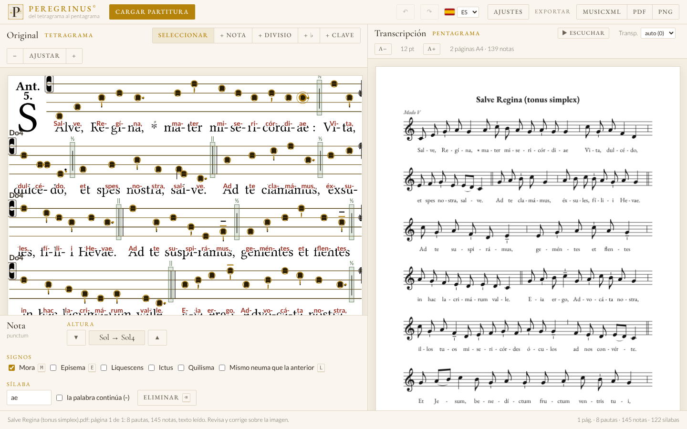Play the transcription with Escuchar
The width and height of the screenshot is (687, 429).
(583, 33)
